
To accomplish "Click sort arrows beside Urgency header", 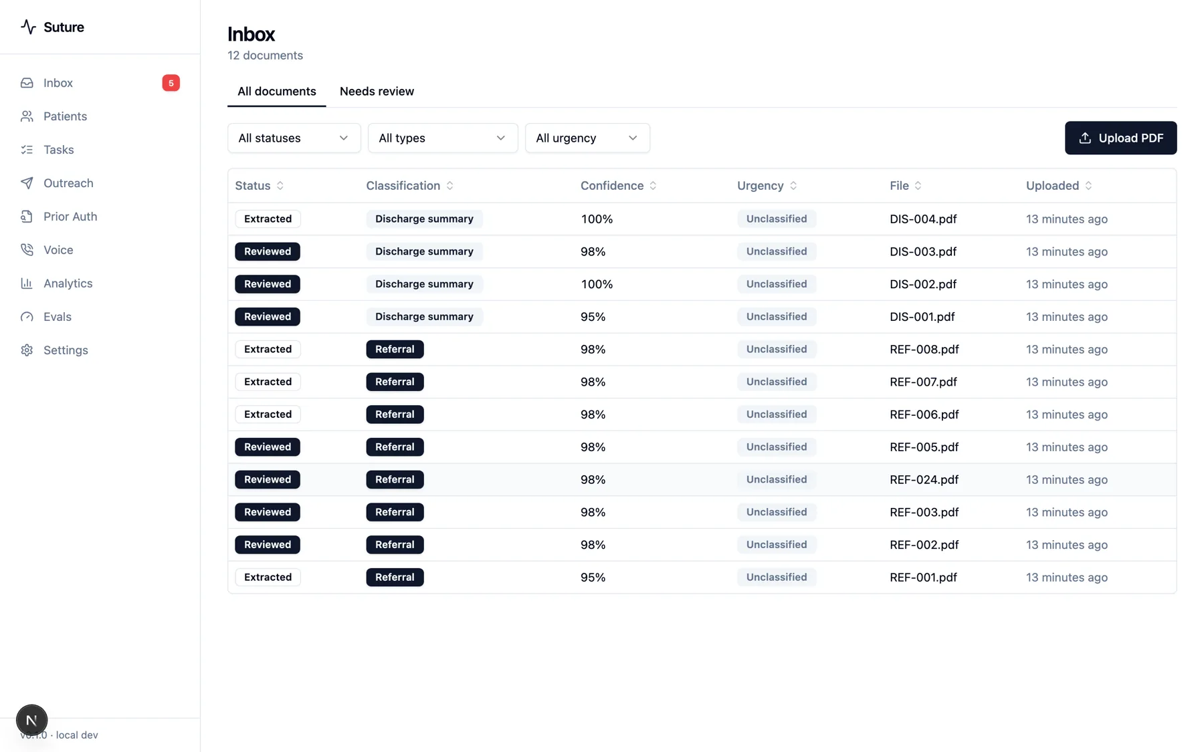I will click(793, 186).
